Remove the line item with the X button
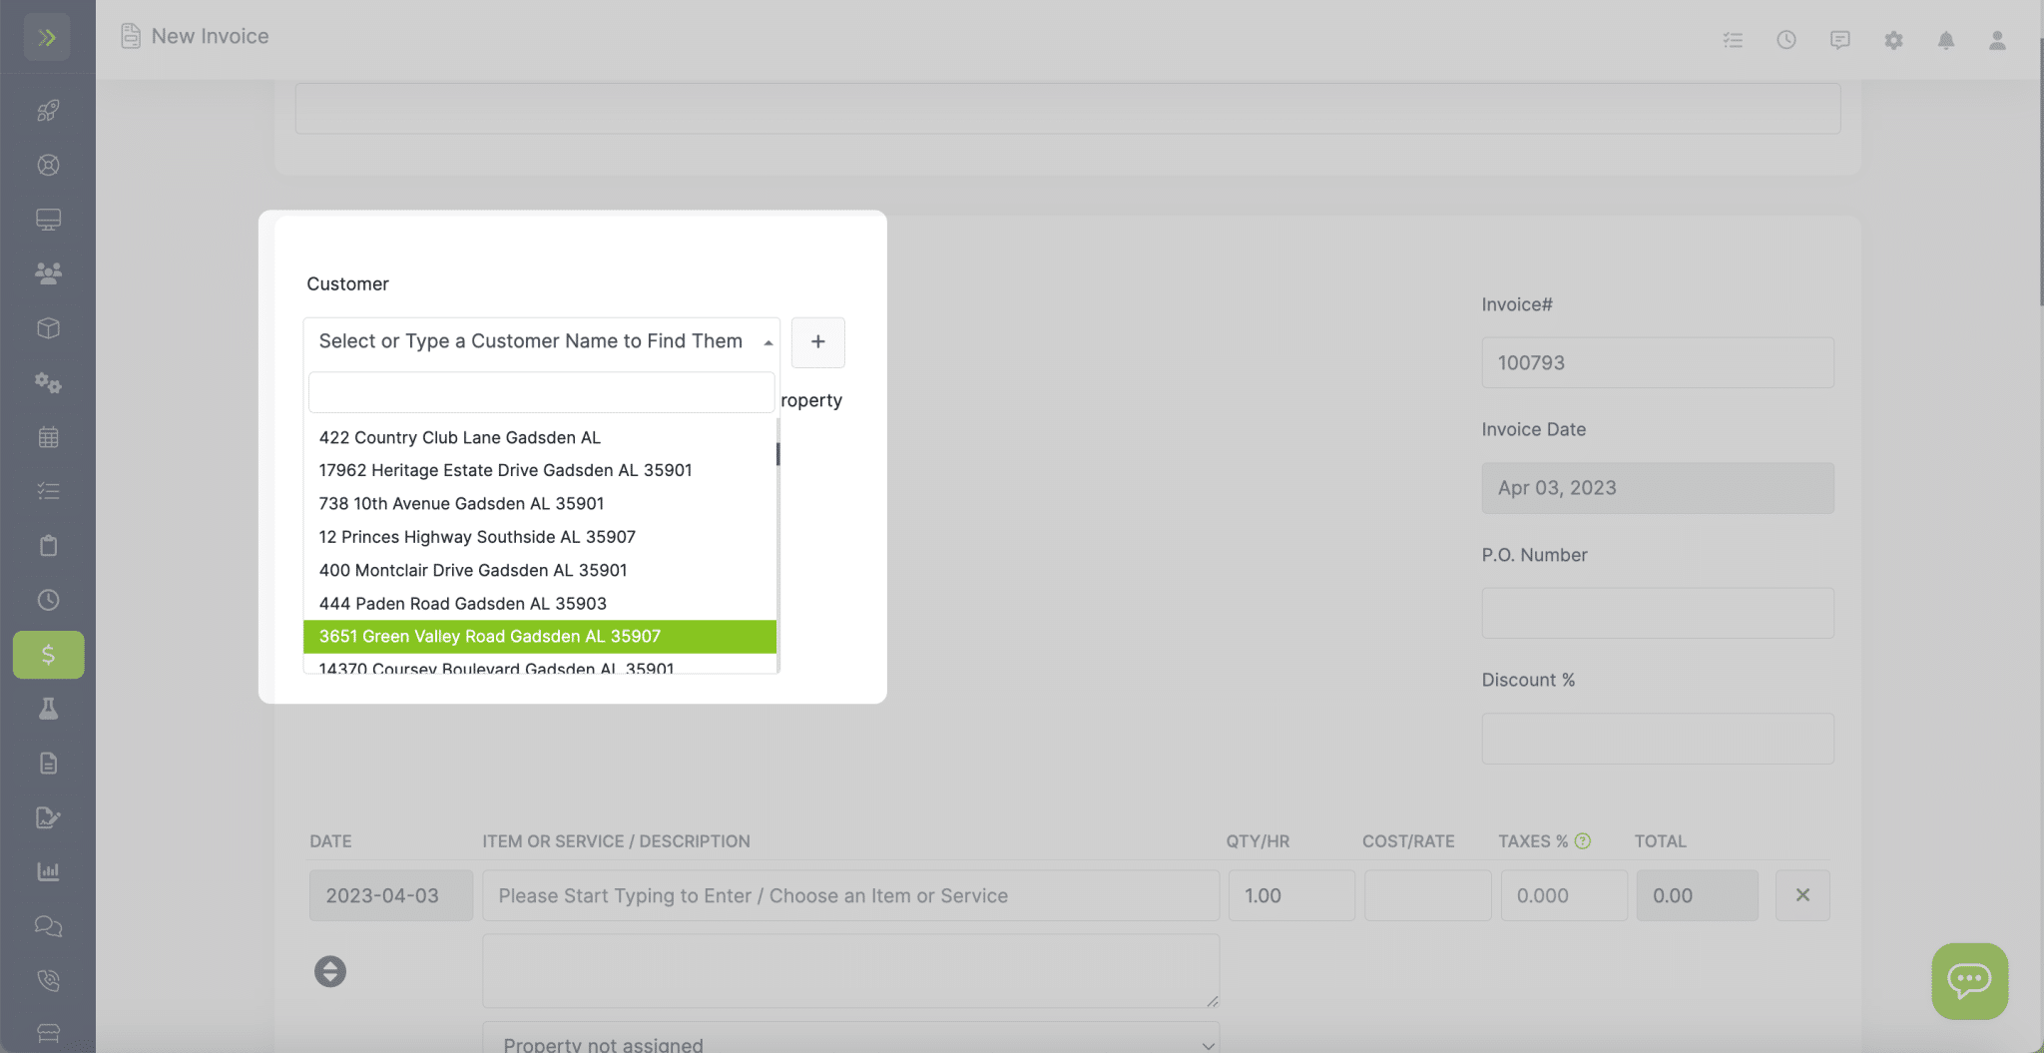This screenshot has height=1053, width=2044. click(x=1802, y=895)
